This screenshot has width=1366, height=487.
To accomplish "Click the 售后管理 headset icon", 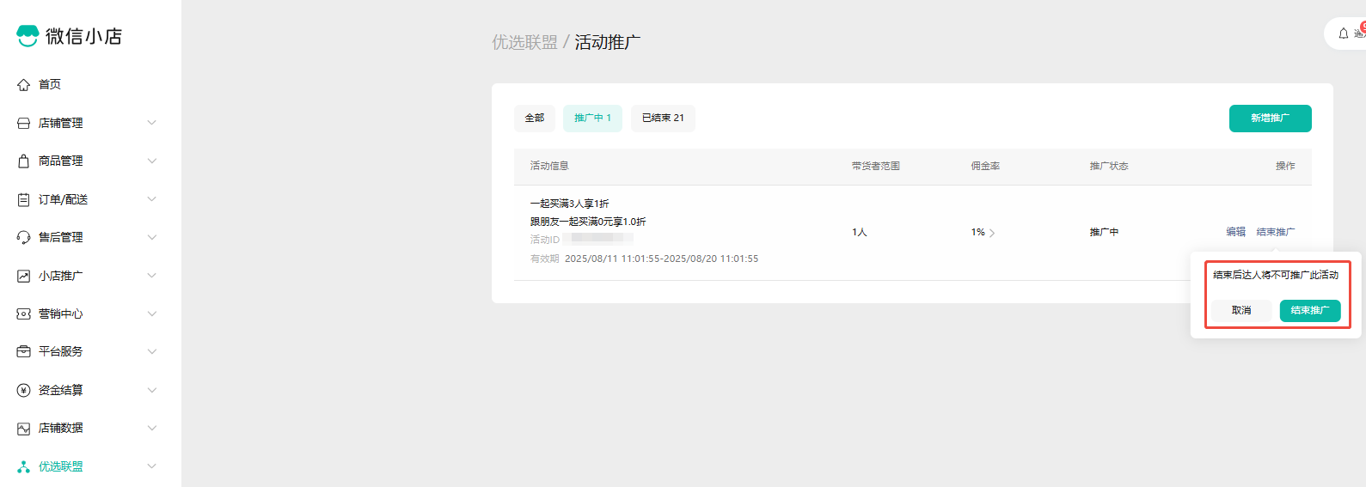I will pyautogui.click(x=24, y=238).
